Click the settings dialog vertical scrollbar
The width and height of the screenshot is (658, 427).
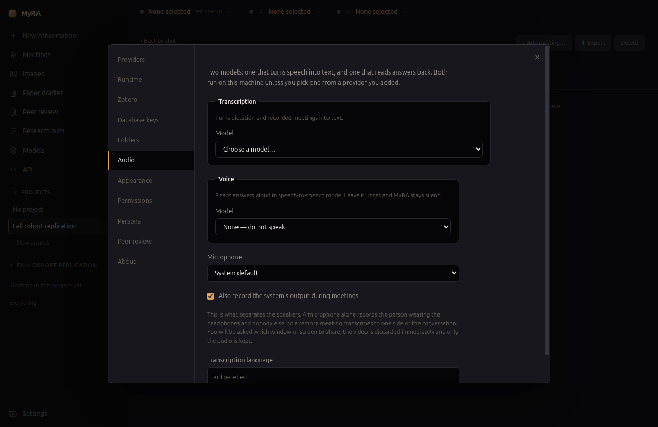(x=547, y=201)
